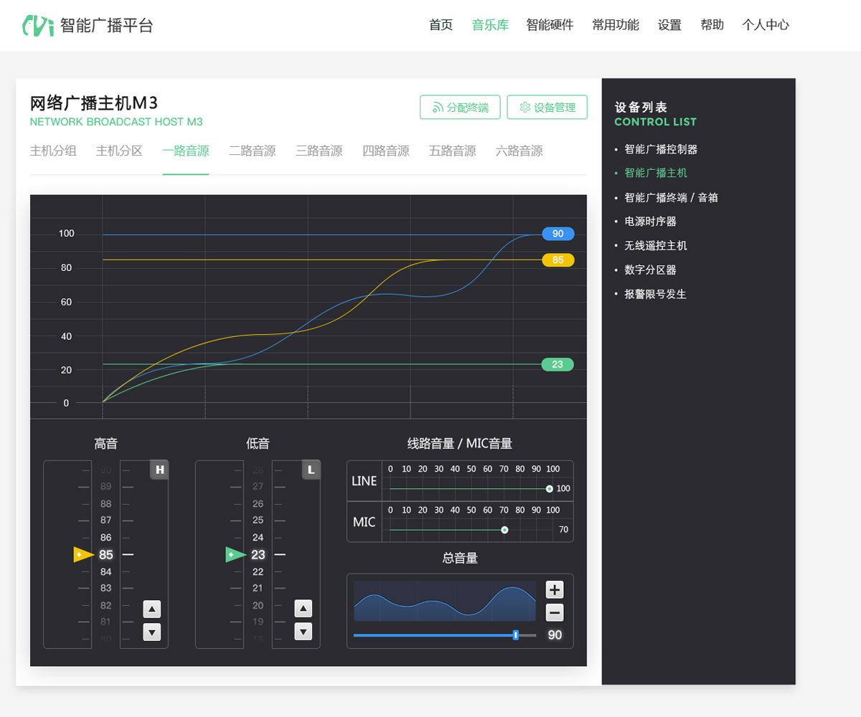Lower total volume with minus button
Viewport: 861px width, 717px height.
(555, 613)
